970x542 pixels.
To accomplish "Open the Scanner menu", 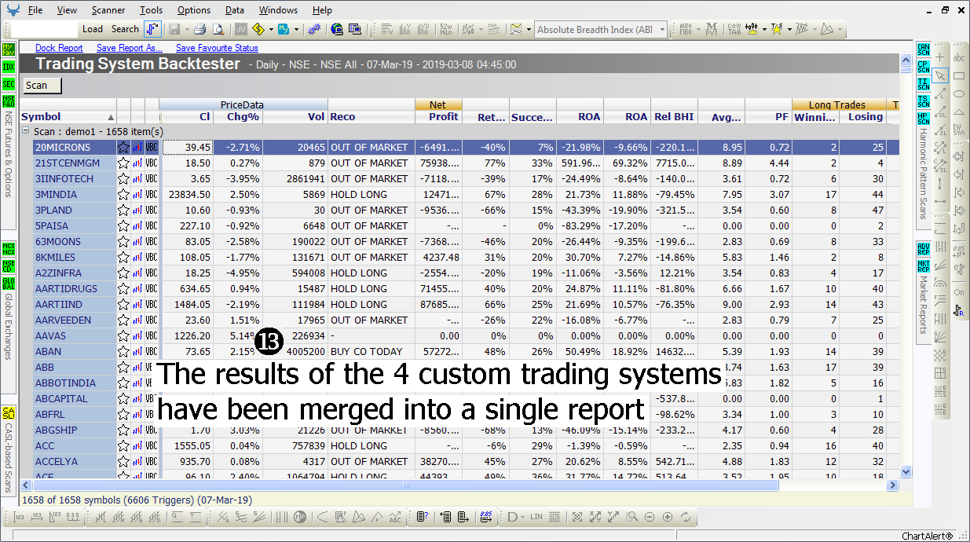I will point(108,10).
